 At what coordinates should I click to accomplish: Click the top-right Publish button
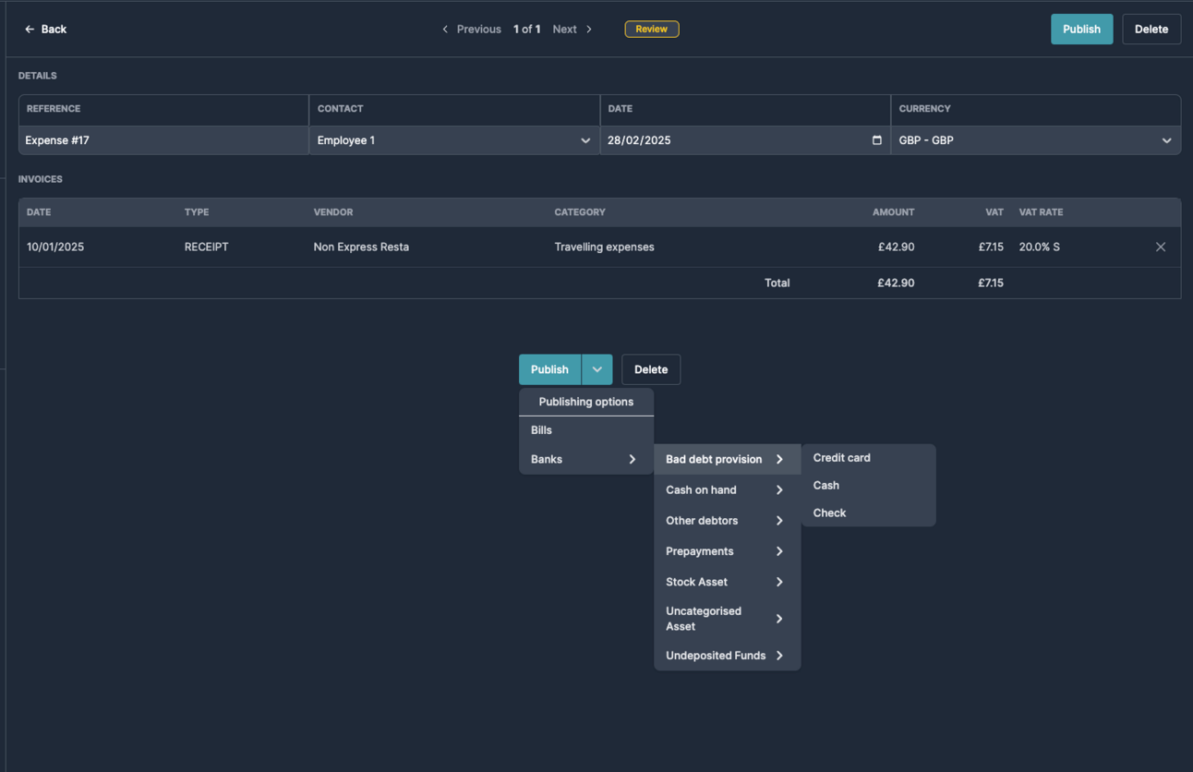click(1081, 30)
